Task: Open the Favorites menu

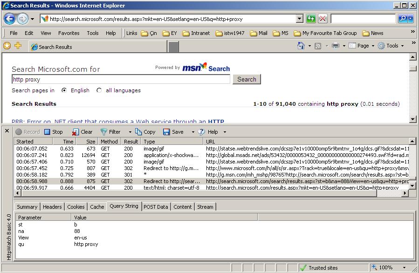Action: coord(69,33)
